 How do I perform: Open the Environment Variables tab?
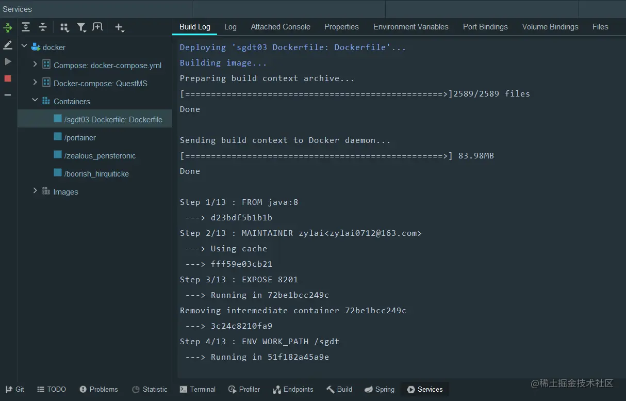[x=411, y=27]
